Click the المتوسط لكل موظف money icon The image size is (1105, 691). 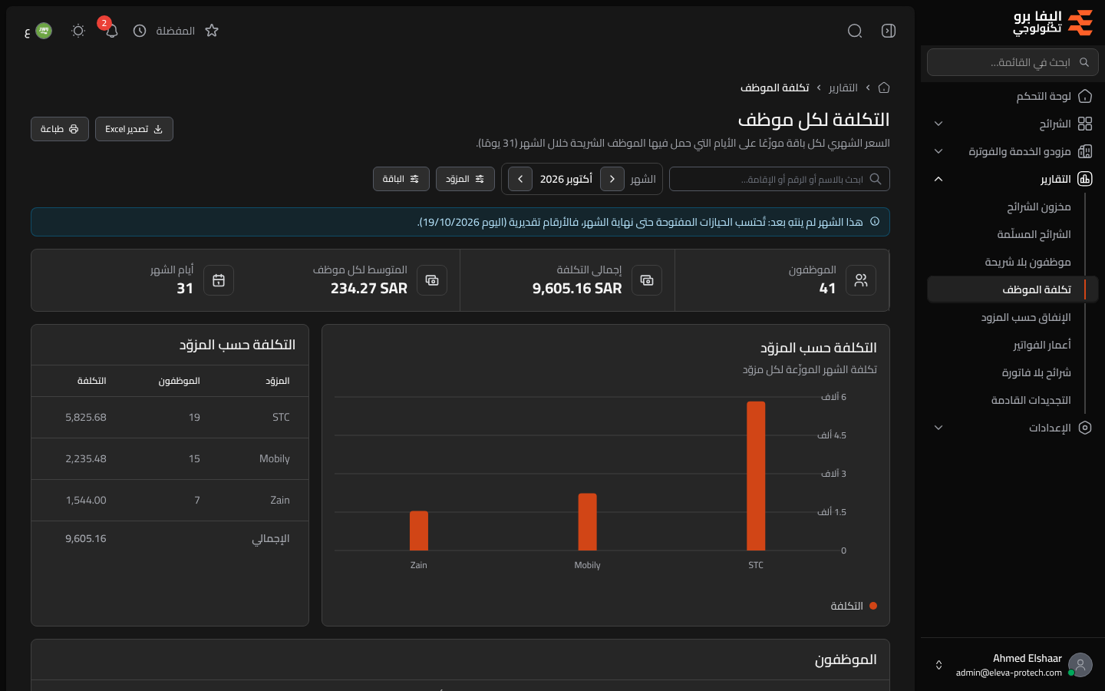[432, 280]
